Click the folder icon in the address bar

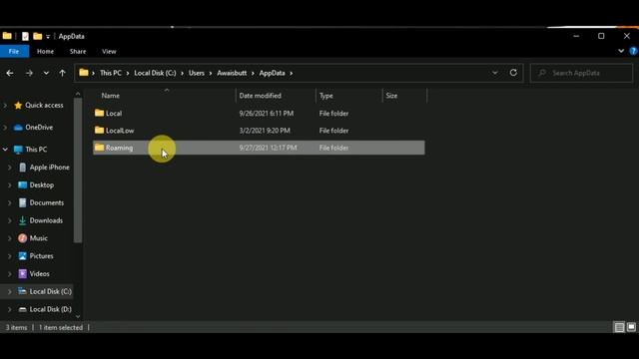coord(84,73)
